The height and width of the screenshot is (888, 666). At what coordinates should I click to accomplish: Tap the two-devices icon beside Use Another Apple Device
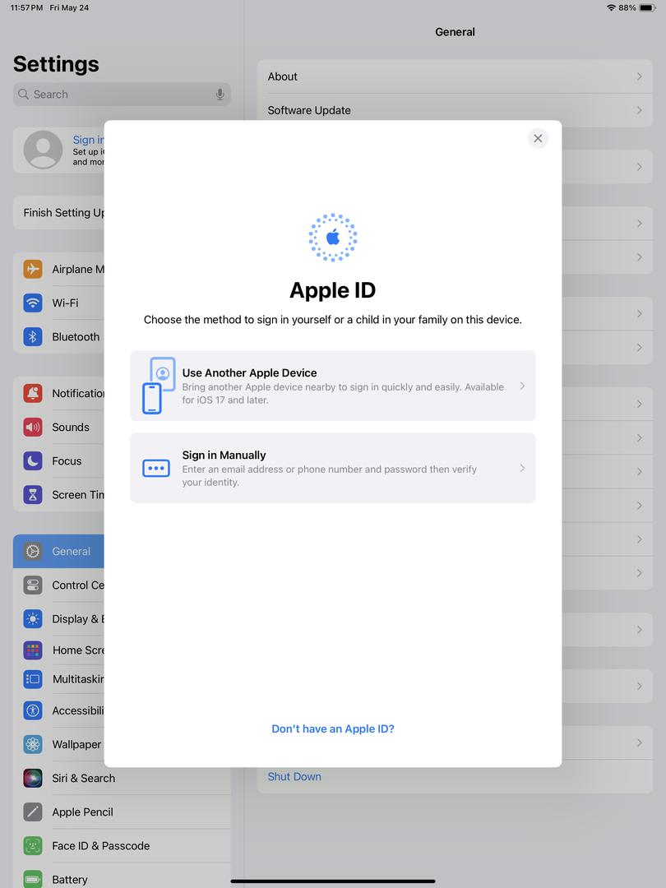click(158, 386)
